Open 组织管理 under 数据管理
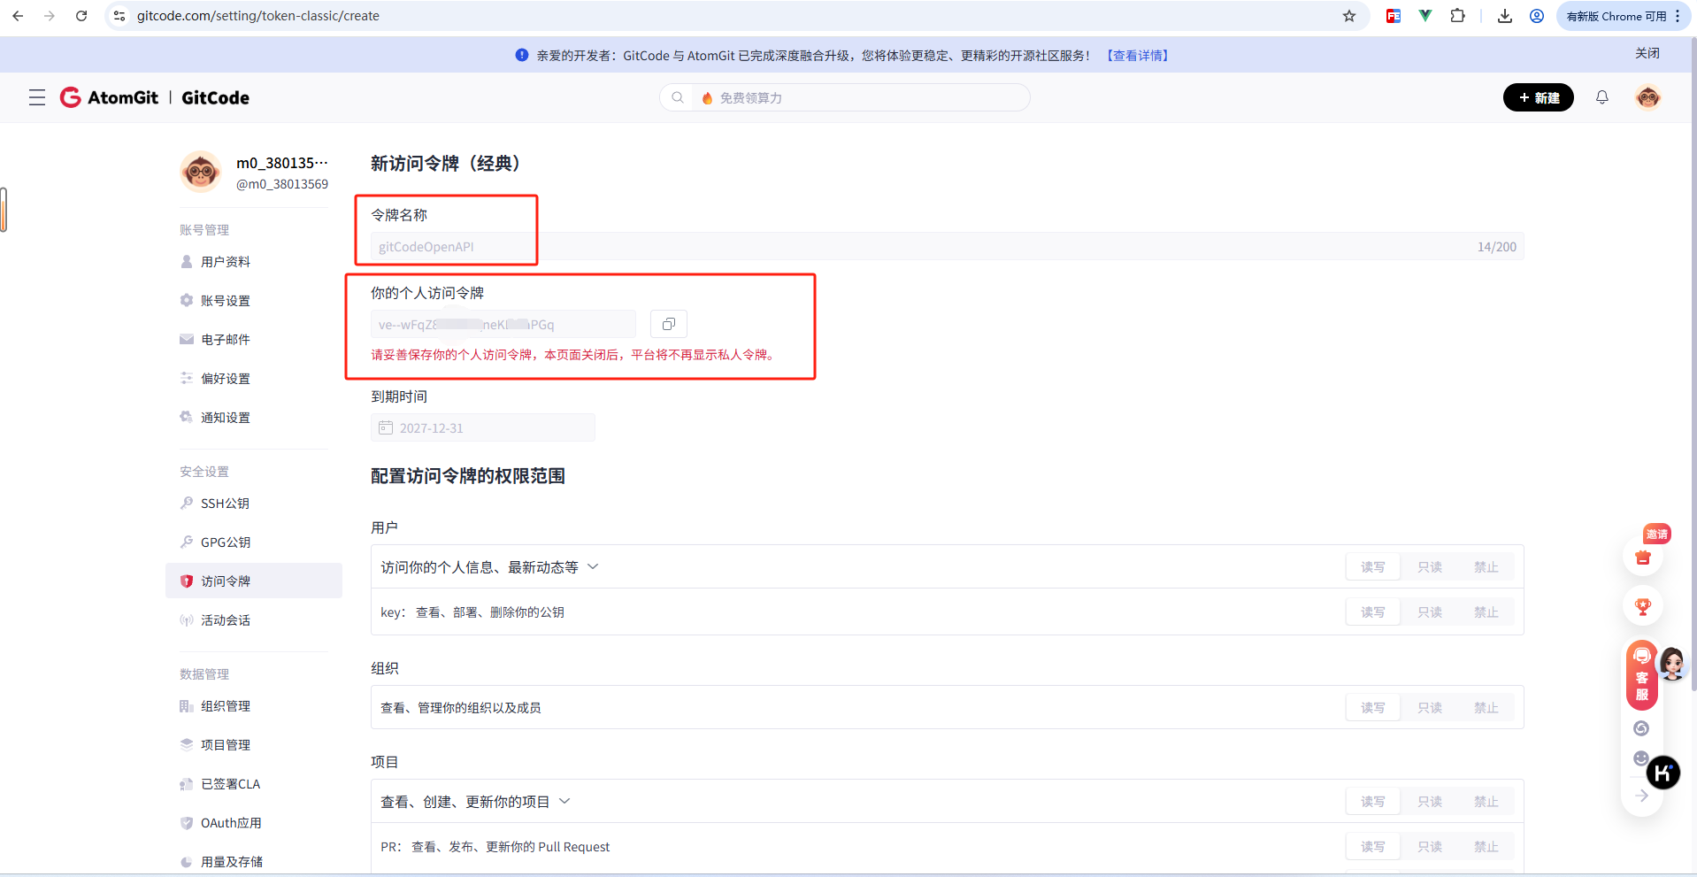 click(x=224, y=705)
